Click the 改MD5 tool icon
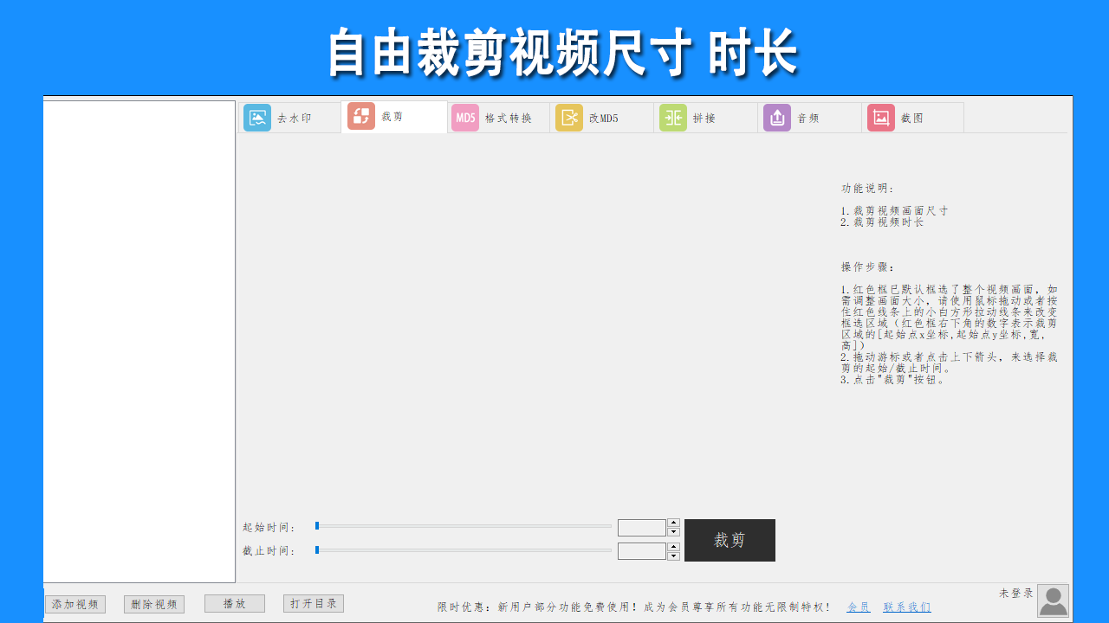 (x=569, y=117)
